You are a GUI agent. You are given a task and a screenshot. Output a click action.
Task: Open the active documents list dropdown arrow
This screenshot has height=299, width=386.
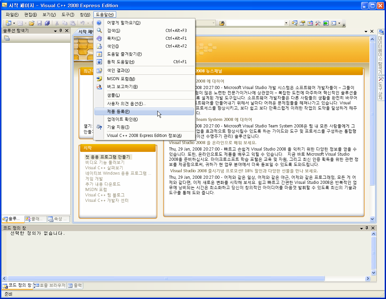[366, 32]
